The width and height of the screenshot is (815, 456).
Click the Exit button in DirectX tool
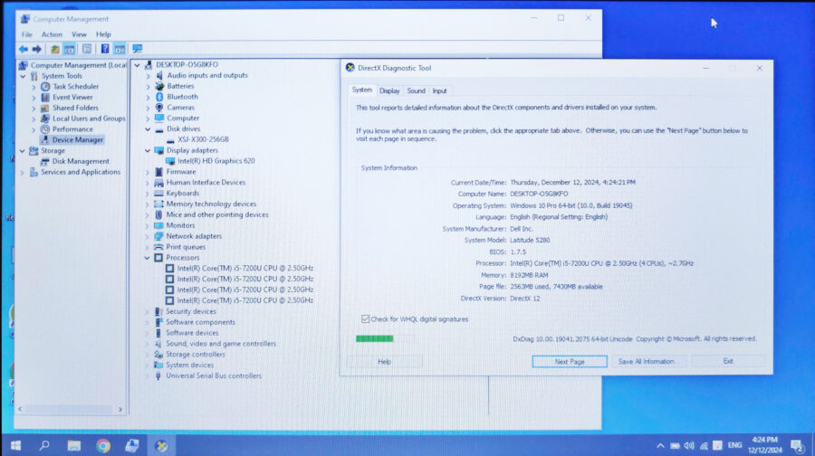(728, 361)
